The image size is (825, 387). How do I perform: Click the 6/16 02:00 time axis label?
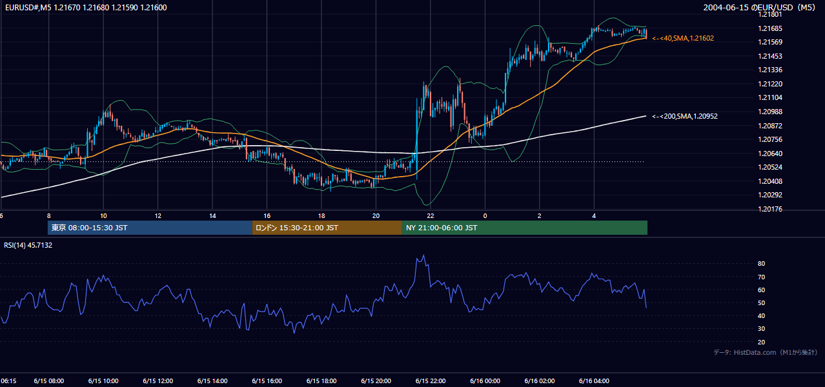(540, 381)
